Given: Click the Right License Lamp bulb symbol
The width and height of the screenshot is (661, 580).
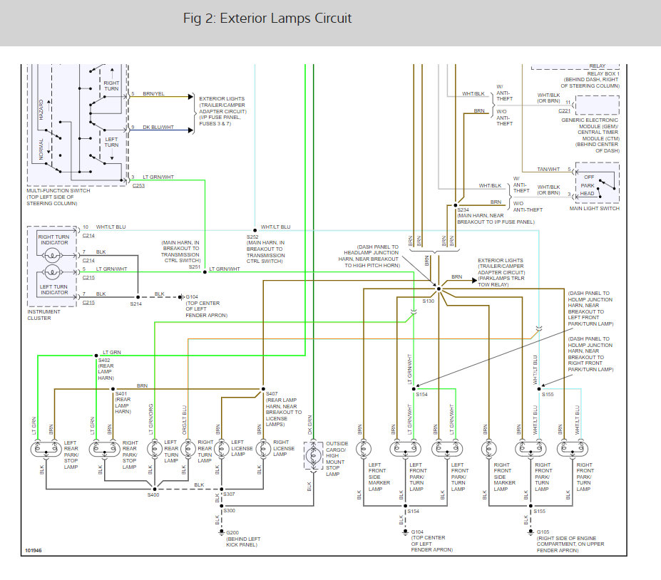Looking at the screenshot, I should 263,449.
